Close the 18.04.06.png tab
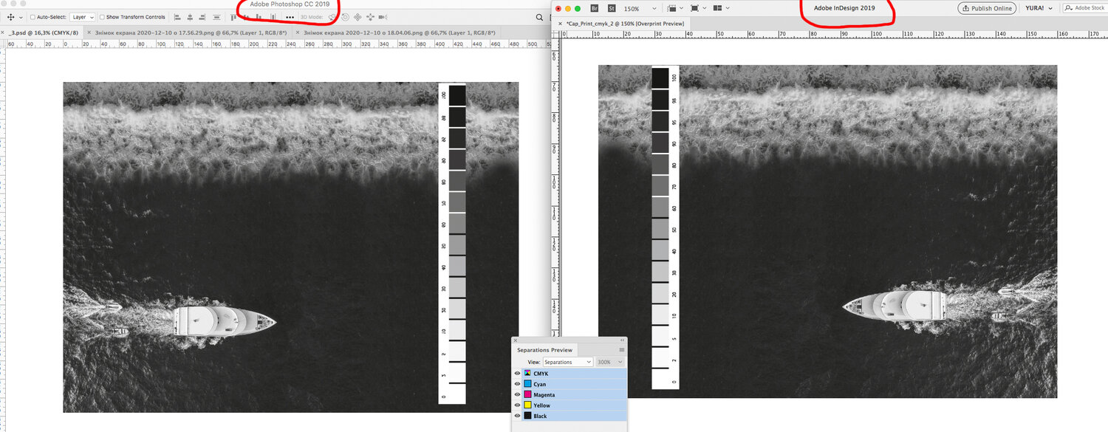Image resolution: width=1108 pixels, height=432 pixels. click(x=297, y=32)
